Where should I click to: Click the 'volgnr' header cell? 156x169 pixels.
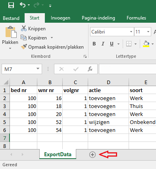[x=75, y=90]
